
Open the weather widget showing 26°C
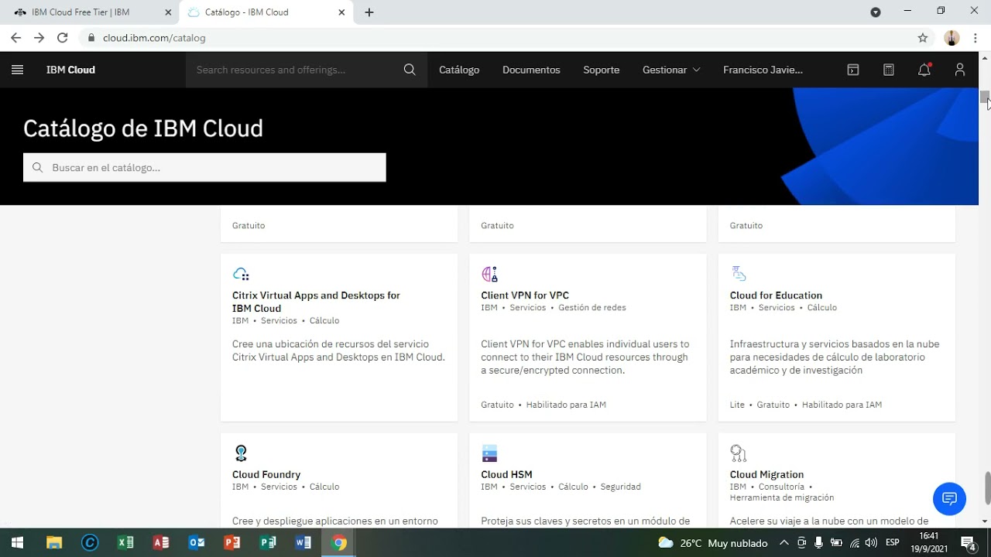pyautogui.click(x=712, y=543)
